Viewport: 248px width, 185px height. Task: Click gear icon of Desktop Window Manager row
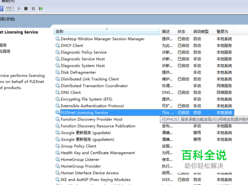[x=58, y=39]
